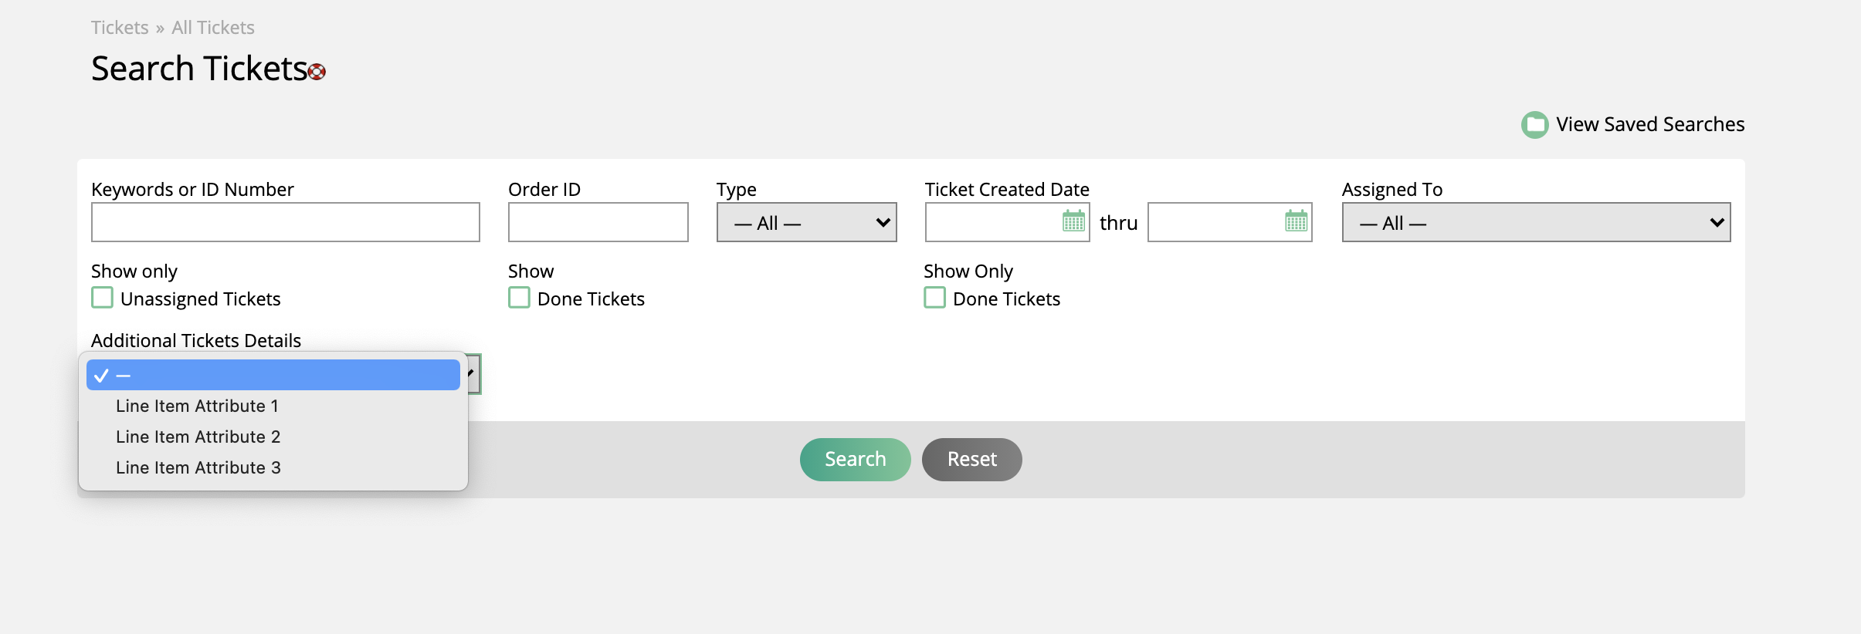Image resolution: width=1861 pixels, height=634 pixels.
Task: Enable the Unassigned Tickets checkbox
Action: 102,298
